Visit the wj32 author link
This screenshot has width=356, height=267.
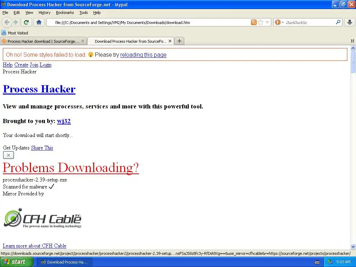(x=64, y=121)
